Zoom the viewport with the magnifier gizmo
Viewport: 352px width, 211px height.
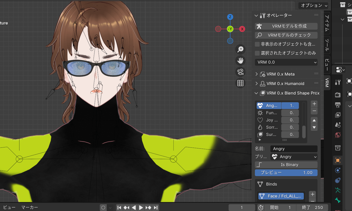(x=241, y=49)
